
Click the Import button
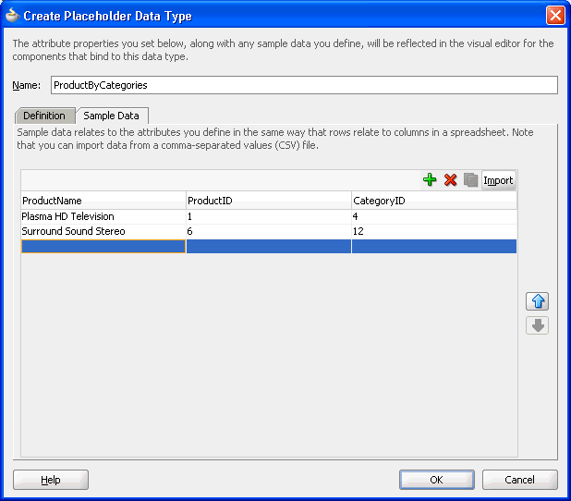tap(498, 180)
